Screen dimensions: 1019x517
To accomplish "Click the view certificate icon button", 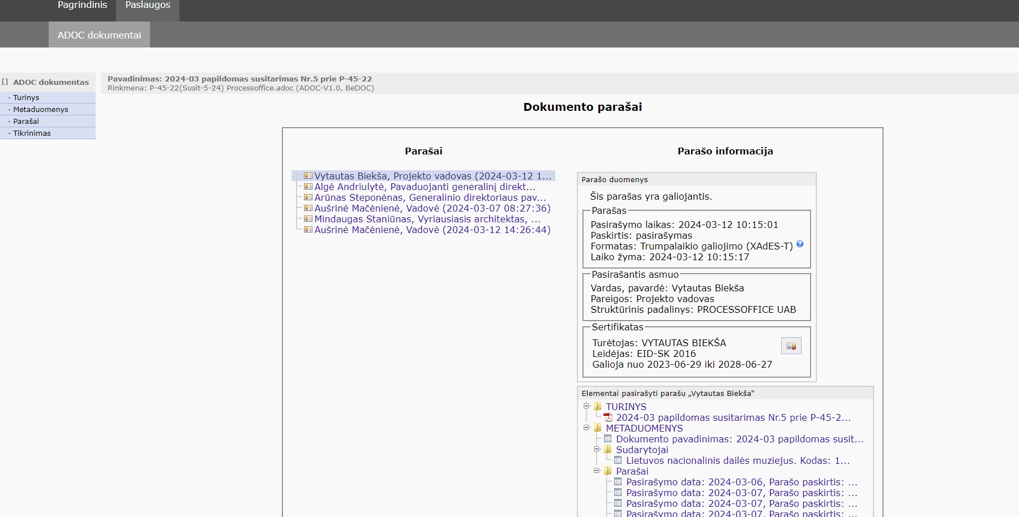I will tap(791, 346).
